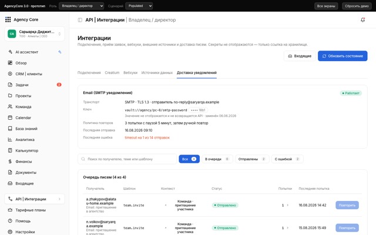Click 16.08.2026 14:42 last attempt cell
The height and width of the screenshot is (235, 376).
pyautogui.click(x=313, y=205)
